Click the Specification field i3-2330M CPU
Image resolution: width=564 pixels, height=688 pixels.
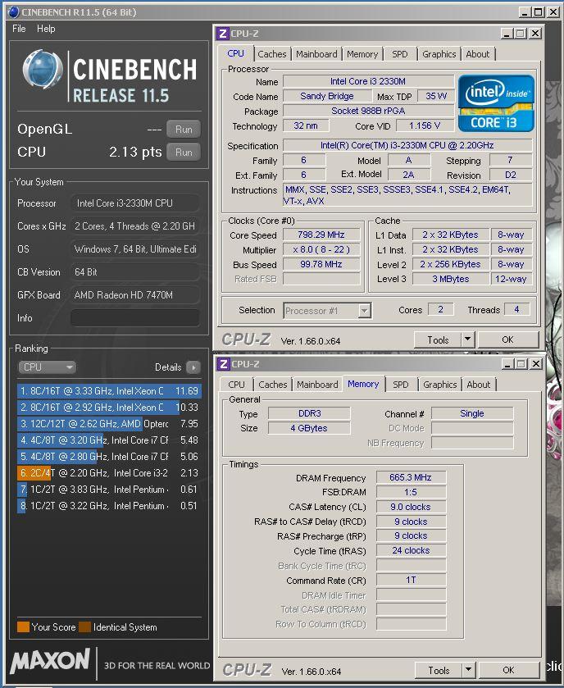407,145
